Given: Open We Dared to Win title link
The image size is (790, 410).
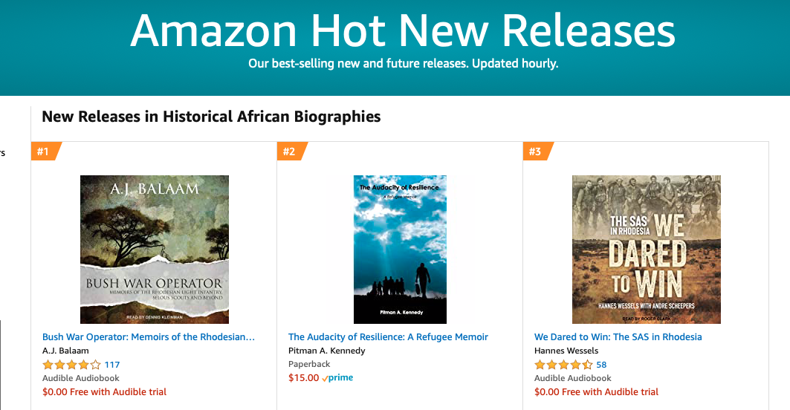Looking at the screenshot, I should (x=618, y=337).
